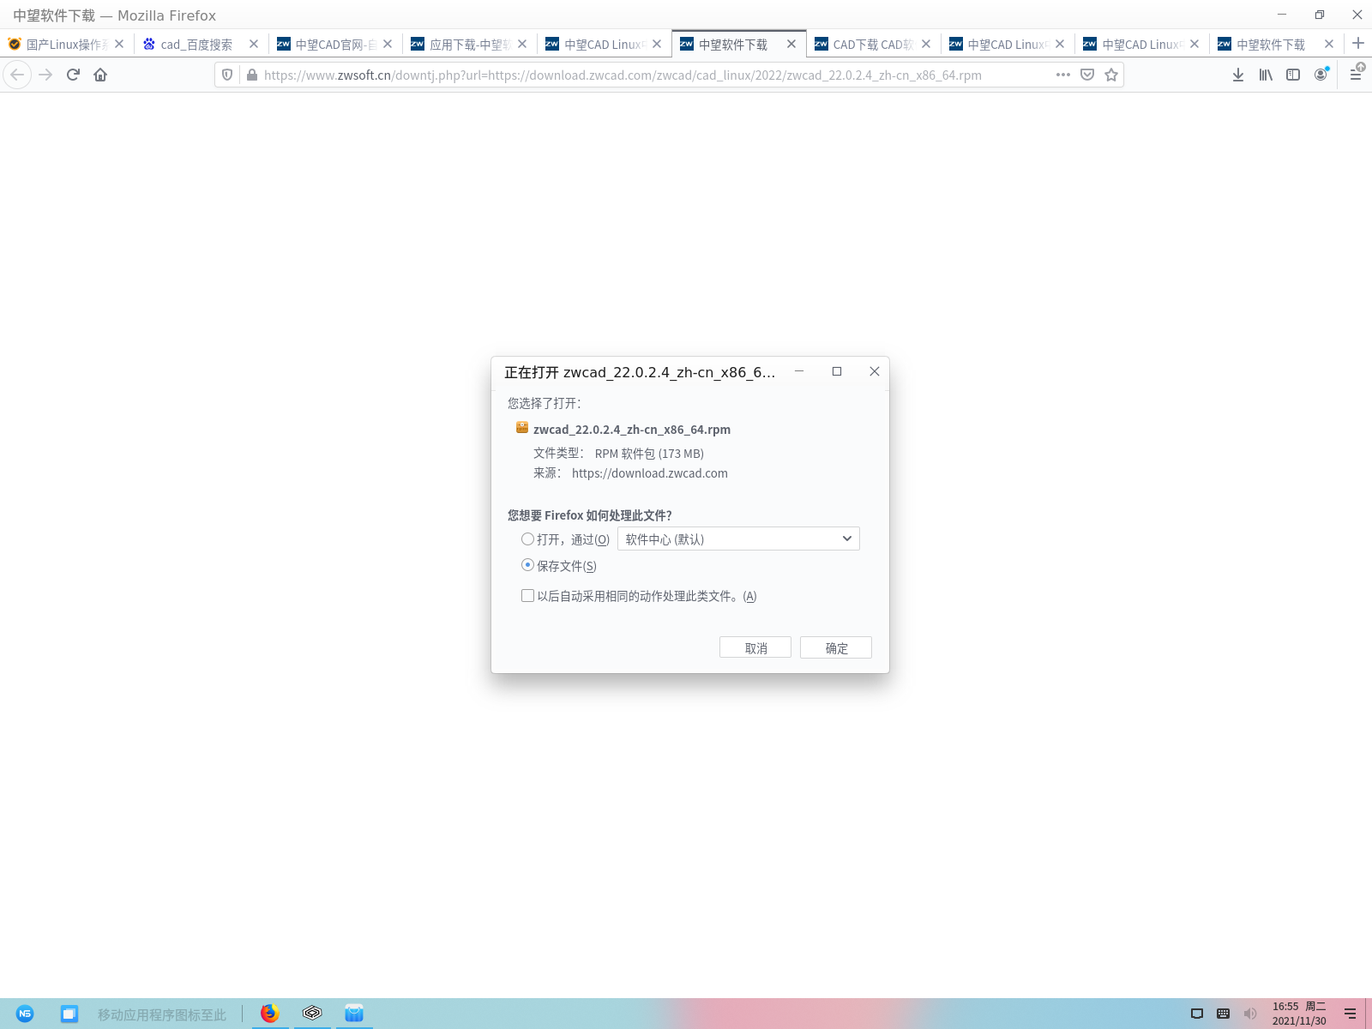Click the taskbar clock 16:55
Viewport: 1372px width, 1029px height.
tap(1285, 1007)
